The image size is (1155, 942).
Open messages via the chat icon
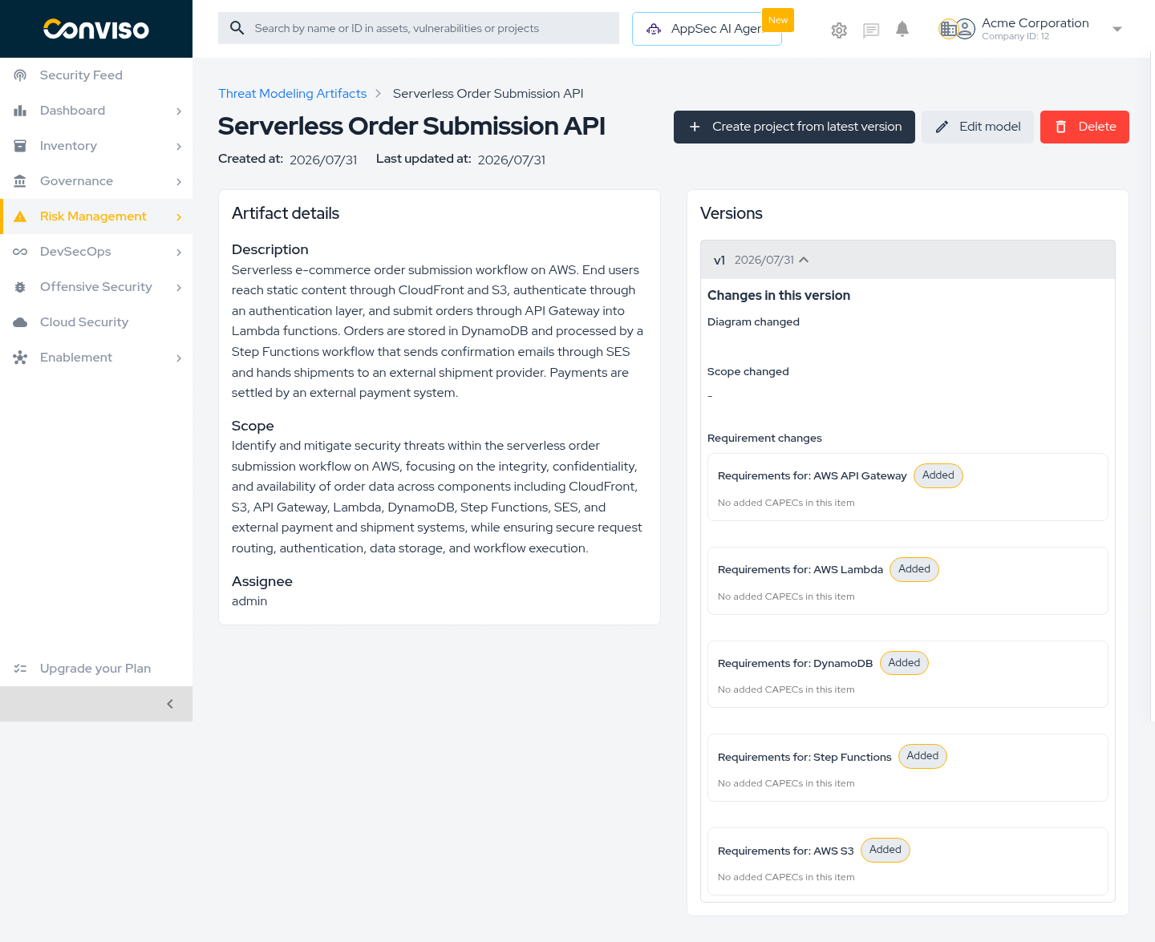tap(871, 30)
